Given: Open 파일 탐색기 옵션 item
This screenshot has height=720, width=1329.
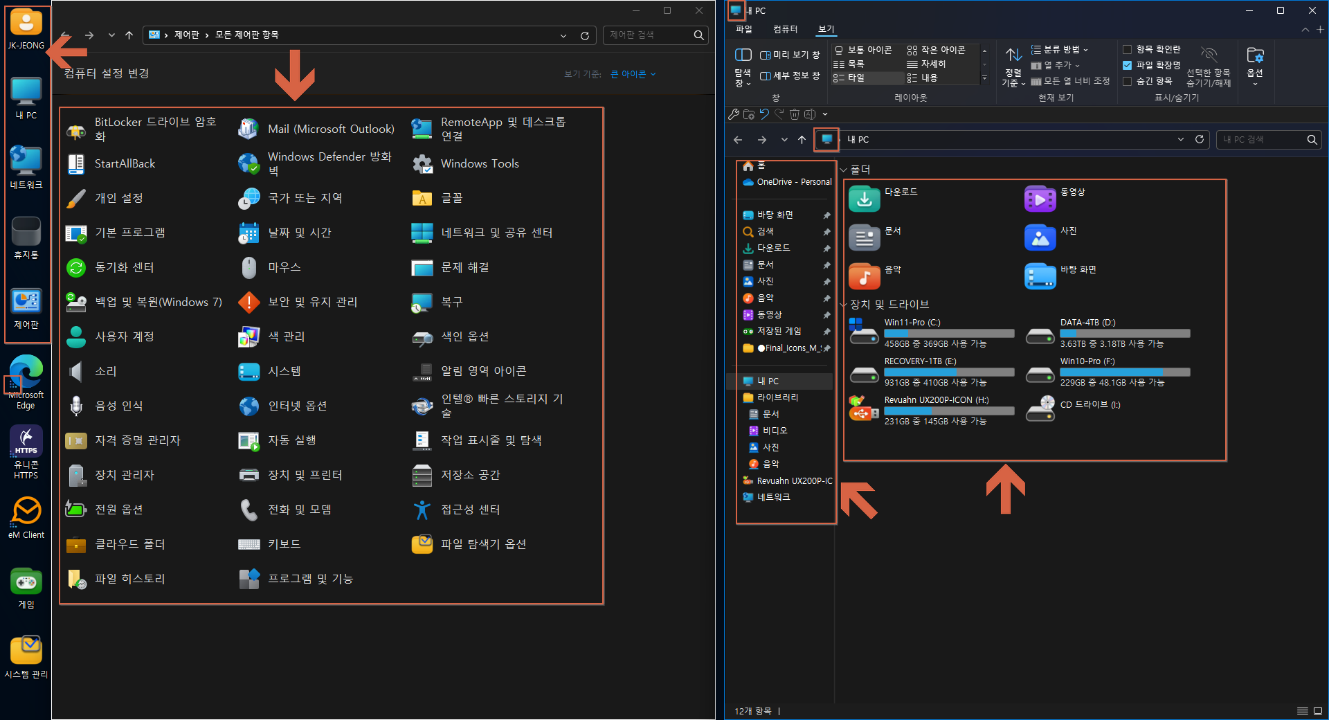Looking at the screenshot, I should tap(469, 544).
